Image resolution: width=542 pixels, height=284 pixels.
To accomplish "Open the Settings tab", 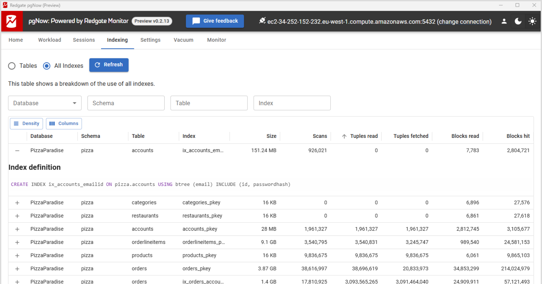I will tap(150, 40).
